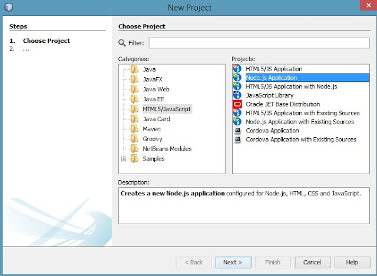
Task: Choose Node.js Application project
Action: click(x=307, y=78)
